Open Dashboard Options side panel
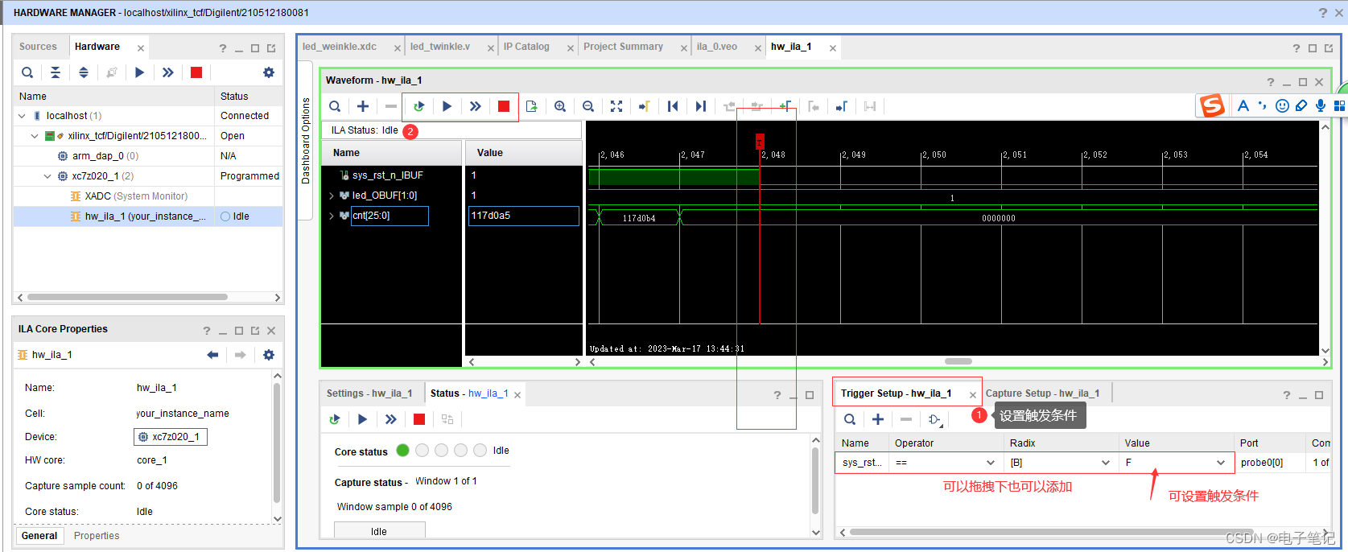The image size is (1348, 552). 306,141
